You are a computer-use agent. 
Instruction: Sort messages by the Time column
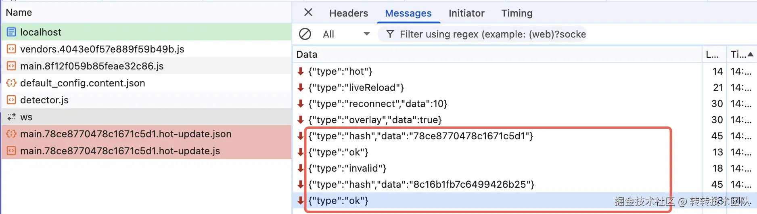click(x=742, y=54)
